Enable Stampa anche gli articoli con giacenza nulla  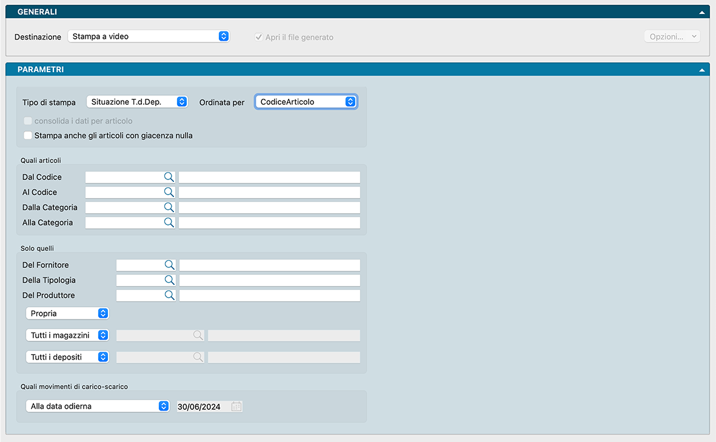[x=28, y=136]
